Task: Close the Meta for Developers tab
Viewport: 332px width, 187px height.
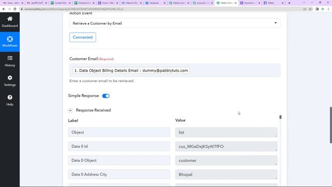Action: (141, 3)
